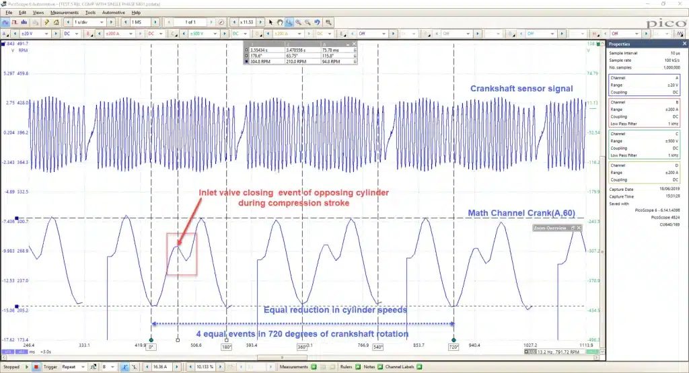Switch to Spectrum mode icon

click(x=24, y=22)
